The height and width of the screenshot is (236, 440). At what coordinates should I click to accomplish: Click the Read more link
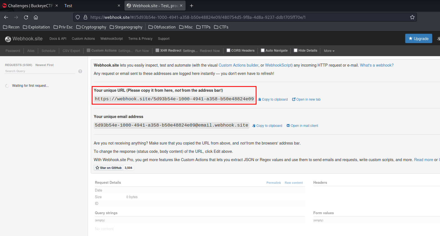(423, 160)
